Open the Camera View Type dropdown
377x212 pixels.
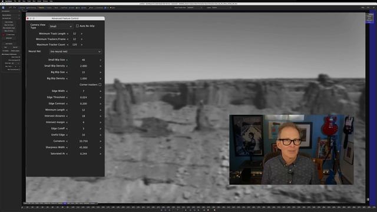tap(61, 26)
